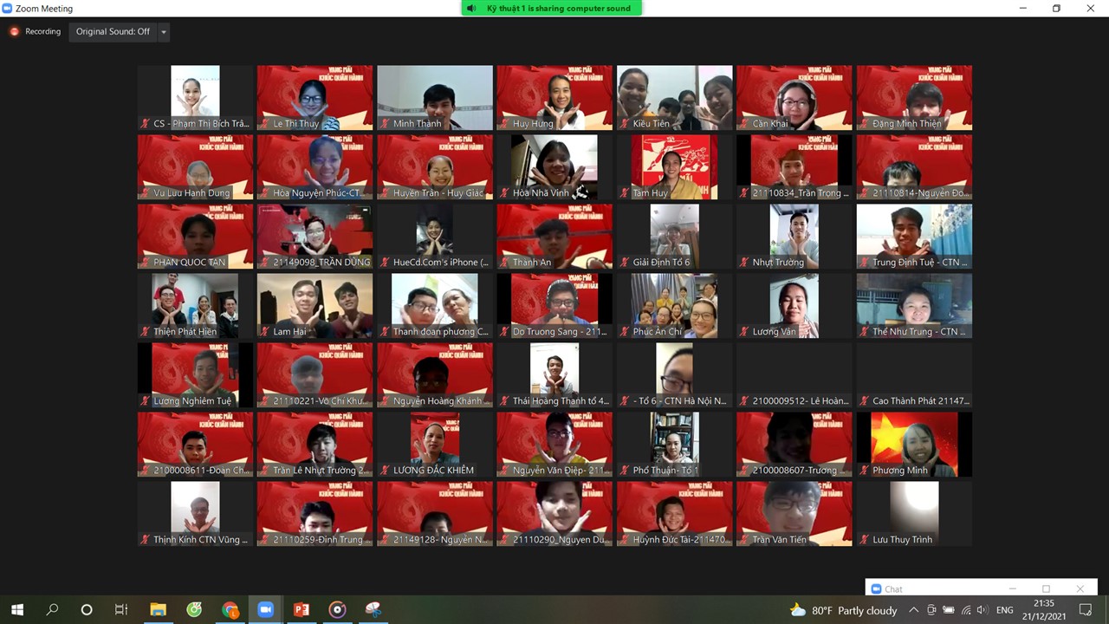1109x624 pixels.
Task: Open the 80°F Partly cloudy weather widget
Action: point(843,610)
